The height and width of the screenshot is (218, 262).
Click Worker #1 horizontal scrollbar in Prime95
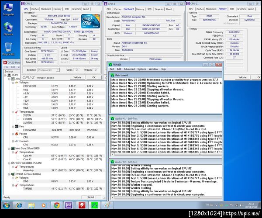tap(166, 155)
